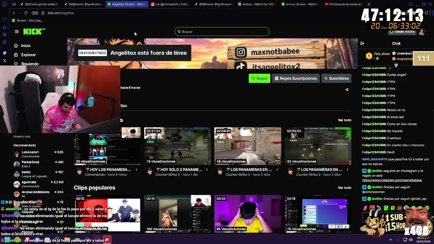Click the site padlock icon
434x244 pixels.
pyautogui.click(x=43, y=13)
